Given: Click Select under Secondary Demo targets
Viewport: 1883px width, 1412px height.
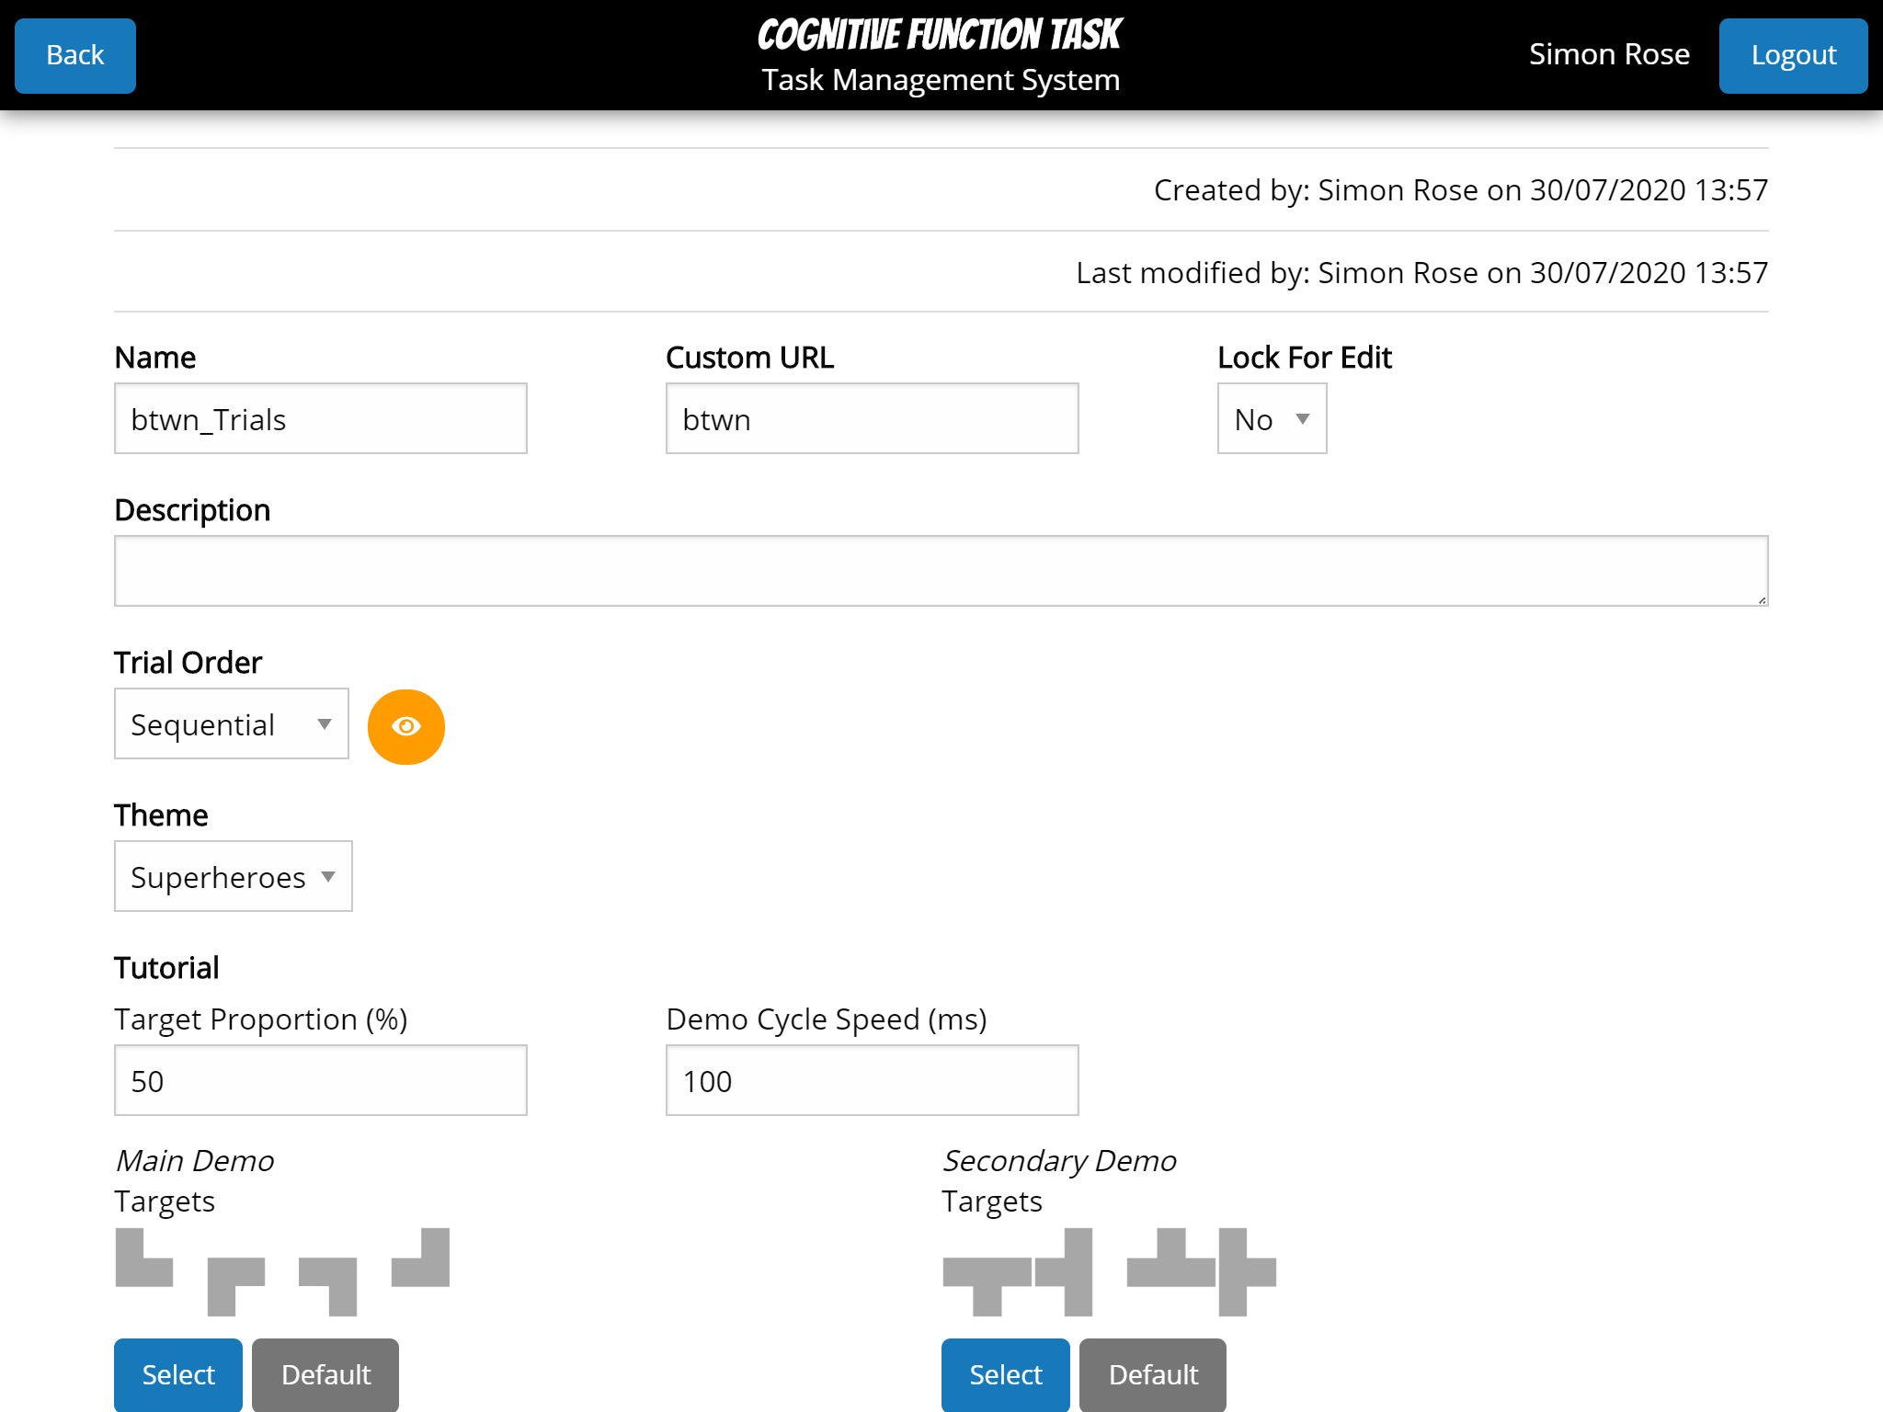Looking at the screenshot, I should tap(1006, 1374).
